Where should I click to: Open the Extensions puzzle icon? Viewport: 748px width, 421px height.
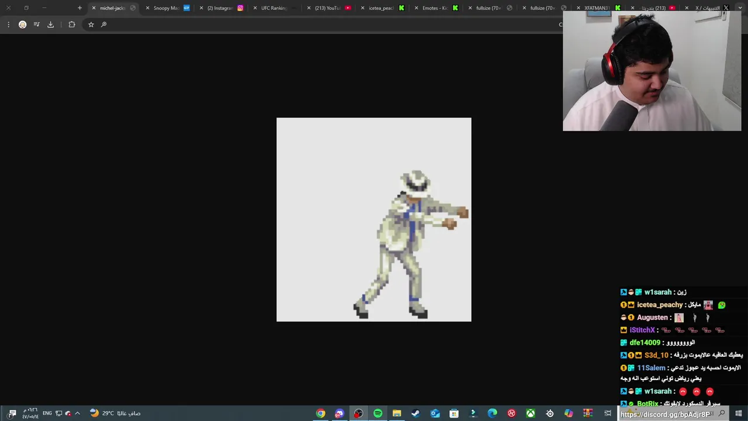(72, 25)
